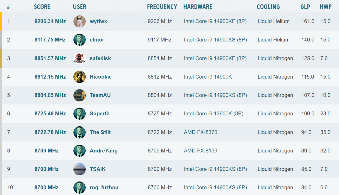Open TSAIK's Core i9 14900KS hardware link
The height and width of the screenshot is (195, 339).
pyautogui.click(x=215, y=169)
